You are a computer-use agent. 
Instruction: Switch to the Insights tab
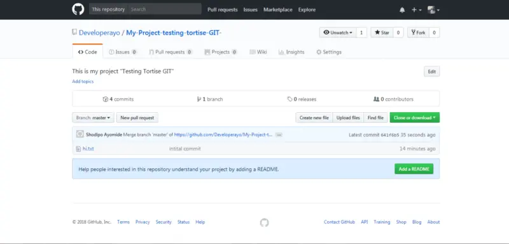pos(291,52)
